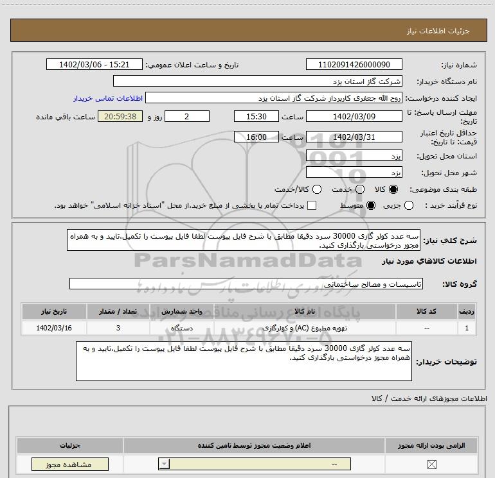The width and height of the screenshot is (495, 478).
Task: Select the کالا radio button
Action: (393, 189)
